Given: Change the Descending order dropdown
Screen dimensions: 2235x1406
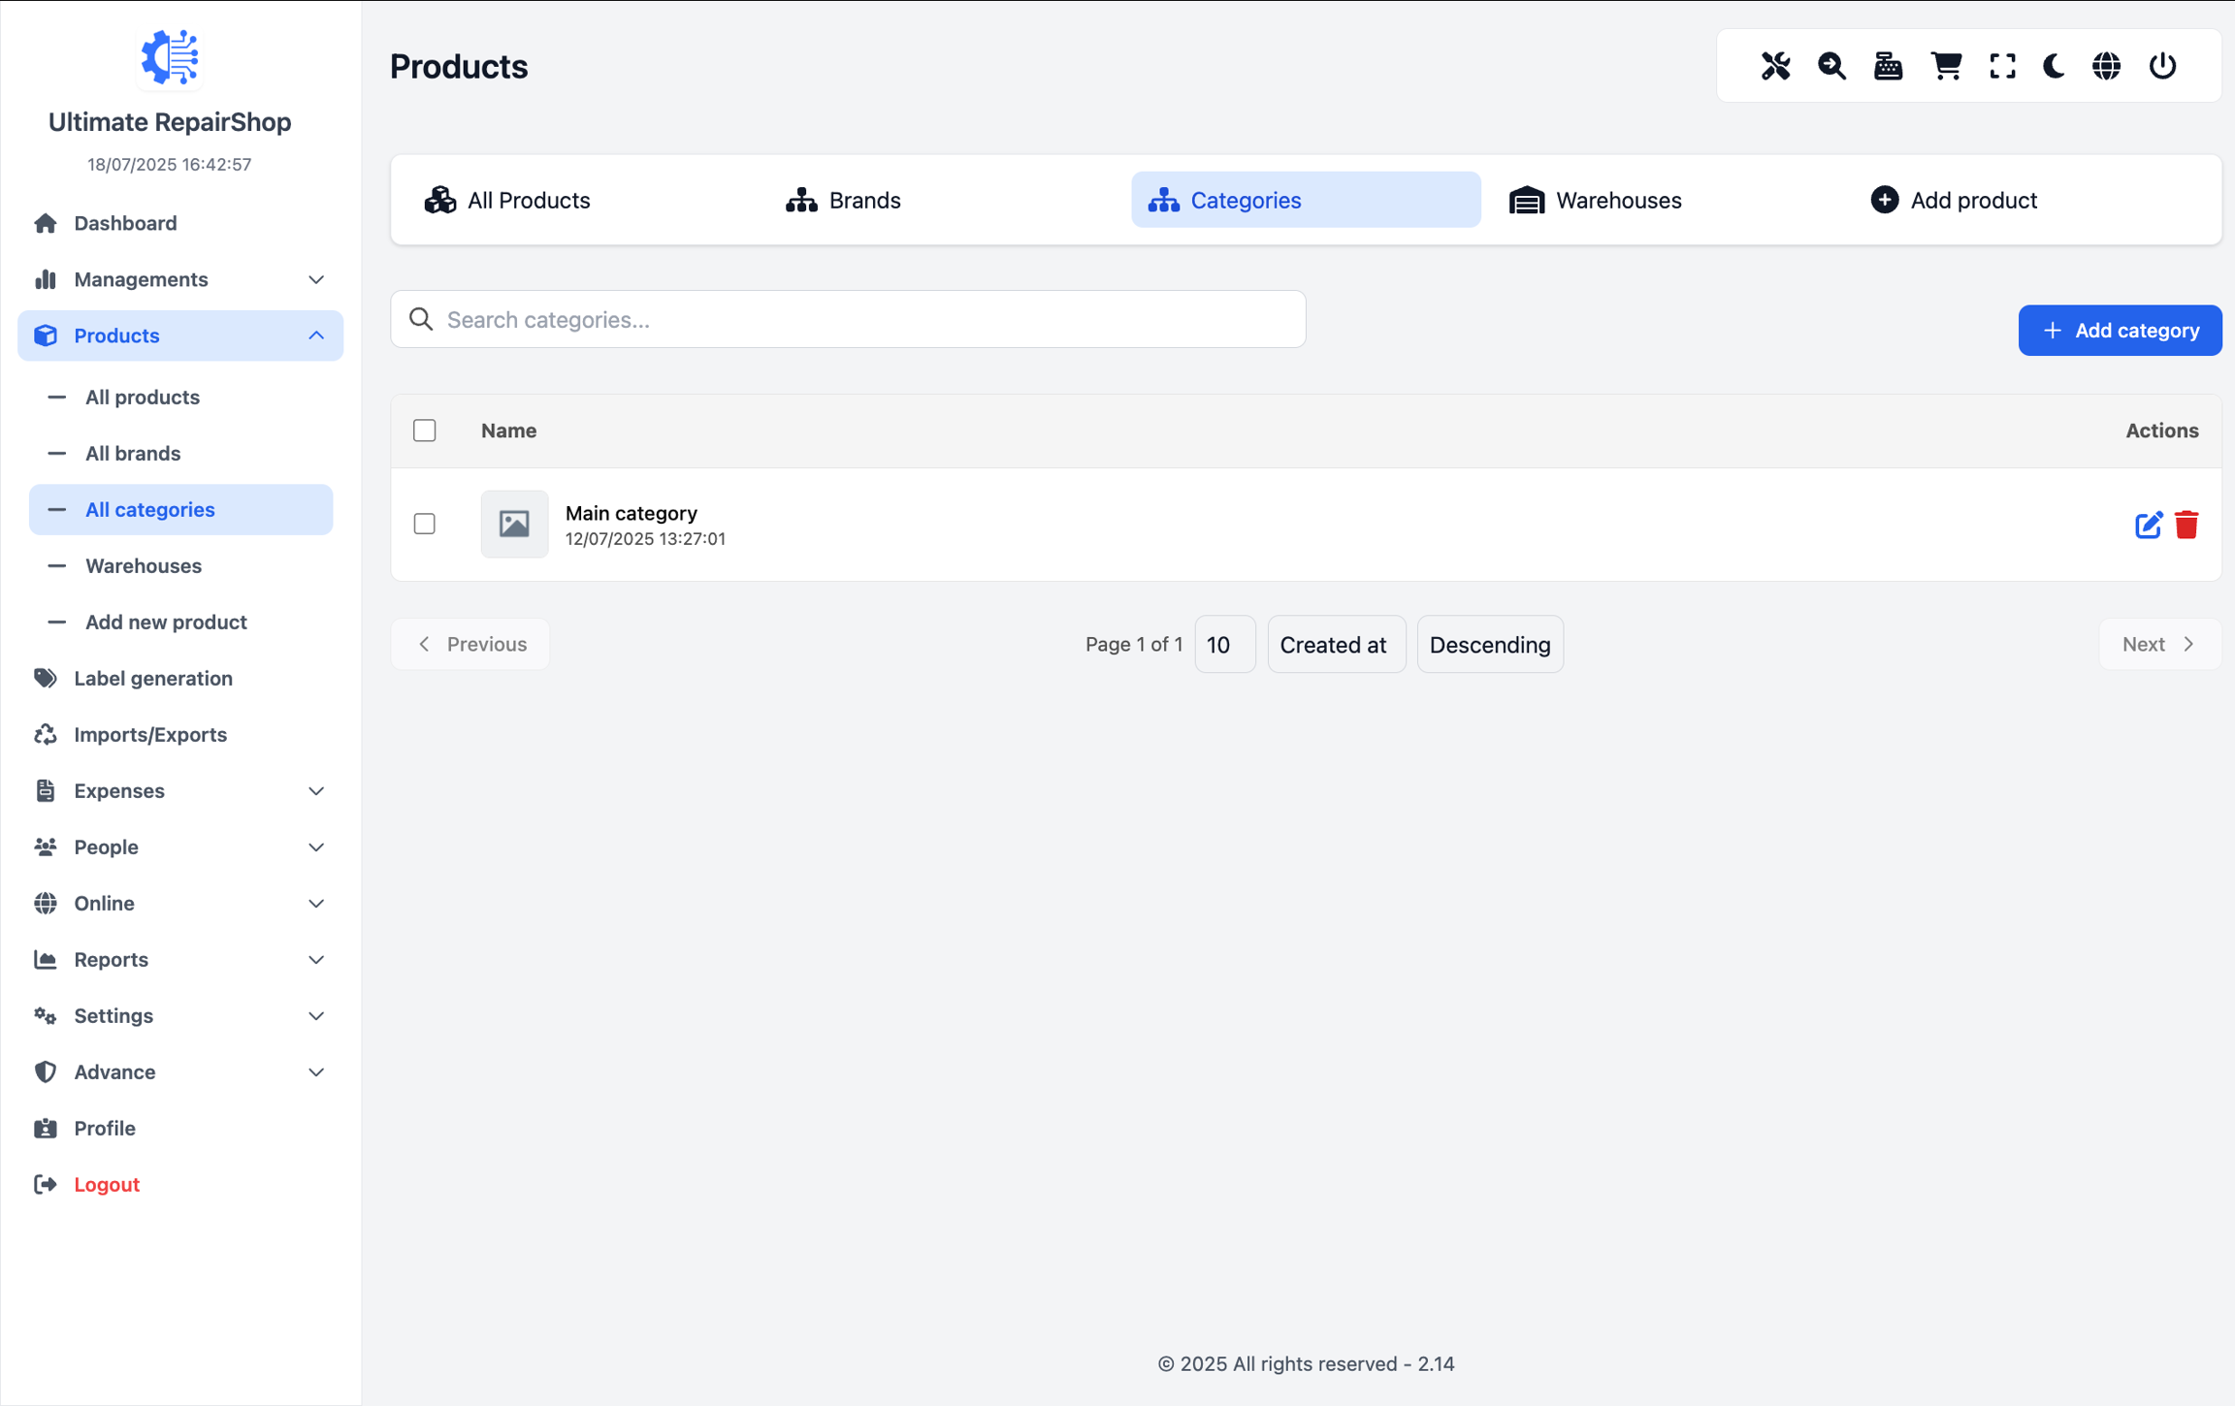Looking at the screenshot, I should [x=1489, y=645].
